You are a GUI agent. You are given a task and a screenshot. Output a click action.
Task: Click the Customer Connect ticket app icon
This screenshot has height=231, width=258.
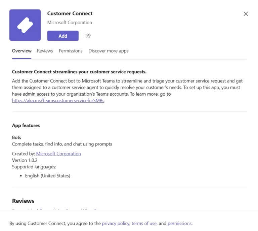click(x=25, y=25)
